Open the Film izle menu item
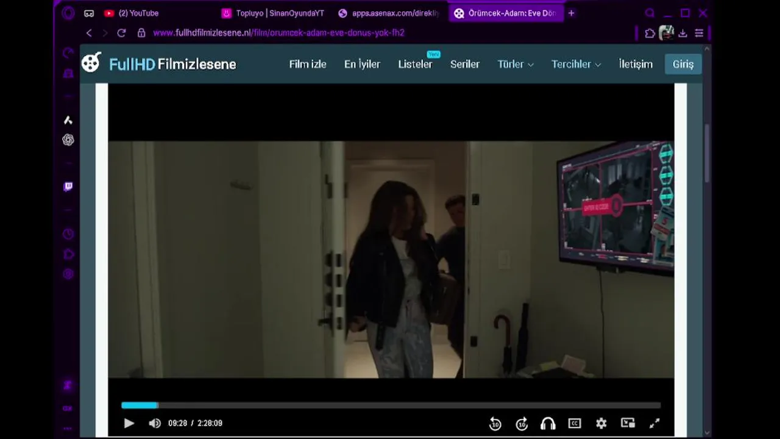 pyautogui.click(x=308, y=64)
